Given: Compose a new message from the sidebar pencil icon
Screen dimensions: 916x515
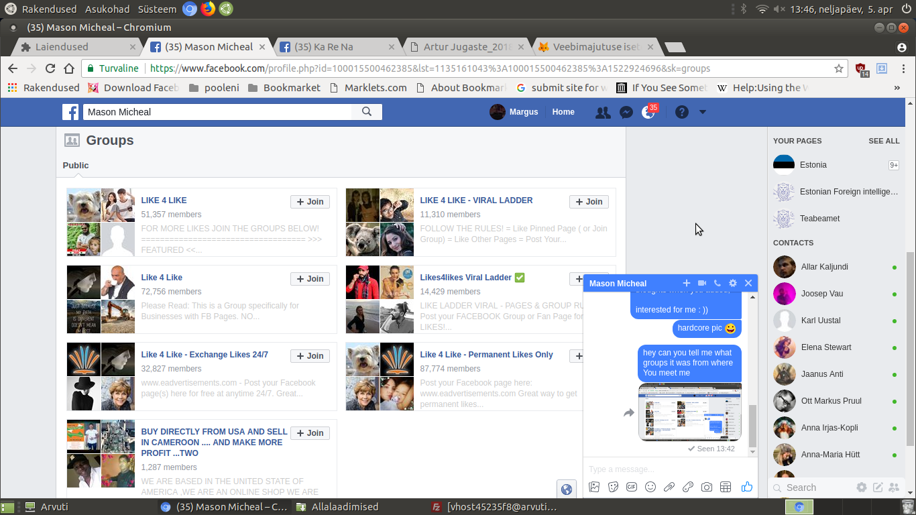Looking at the screenshot, I should click(878, 488).
